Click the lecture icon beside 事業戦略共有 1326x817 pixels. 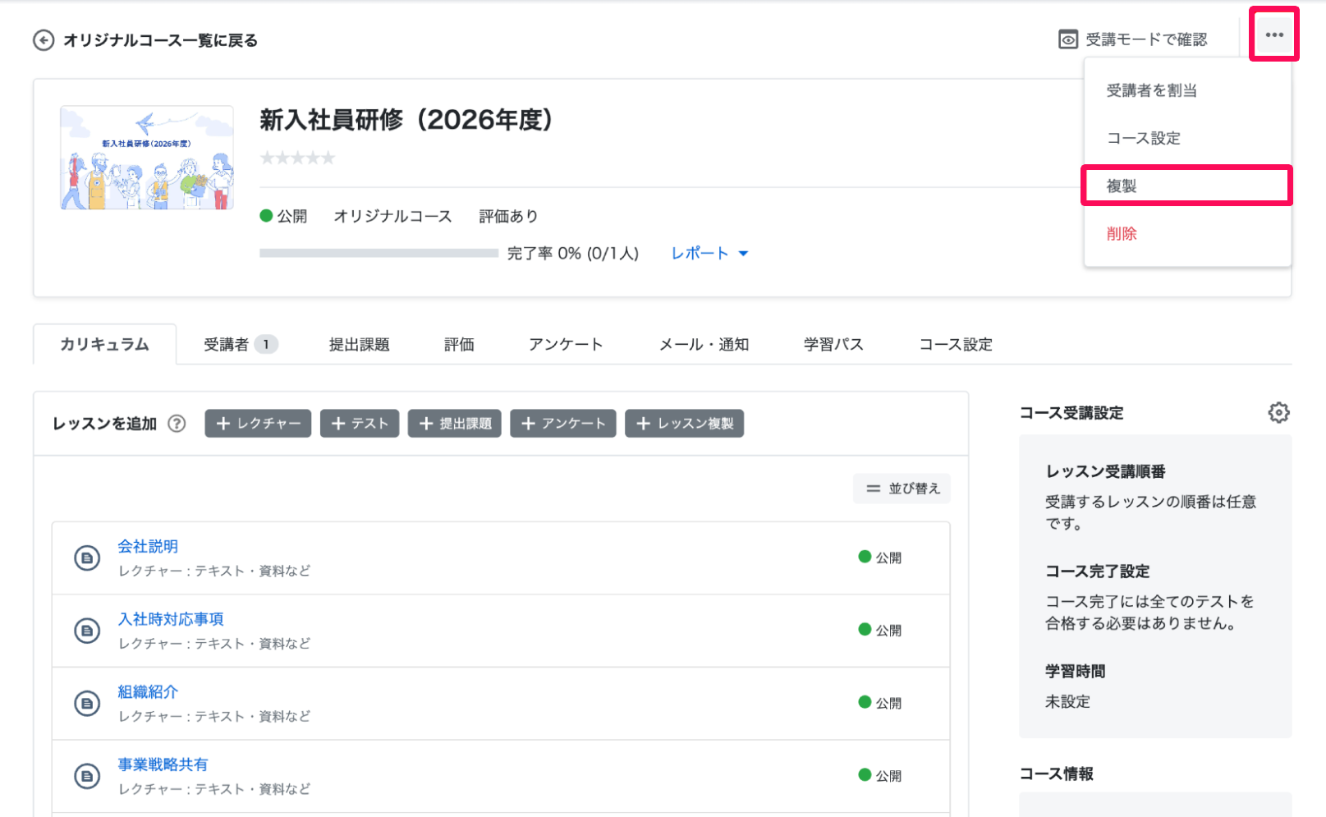(x=87, y=776)
